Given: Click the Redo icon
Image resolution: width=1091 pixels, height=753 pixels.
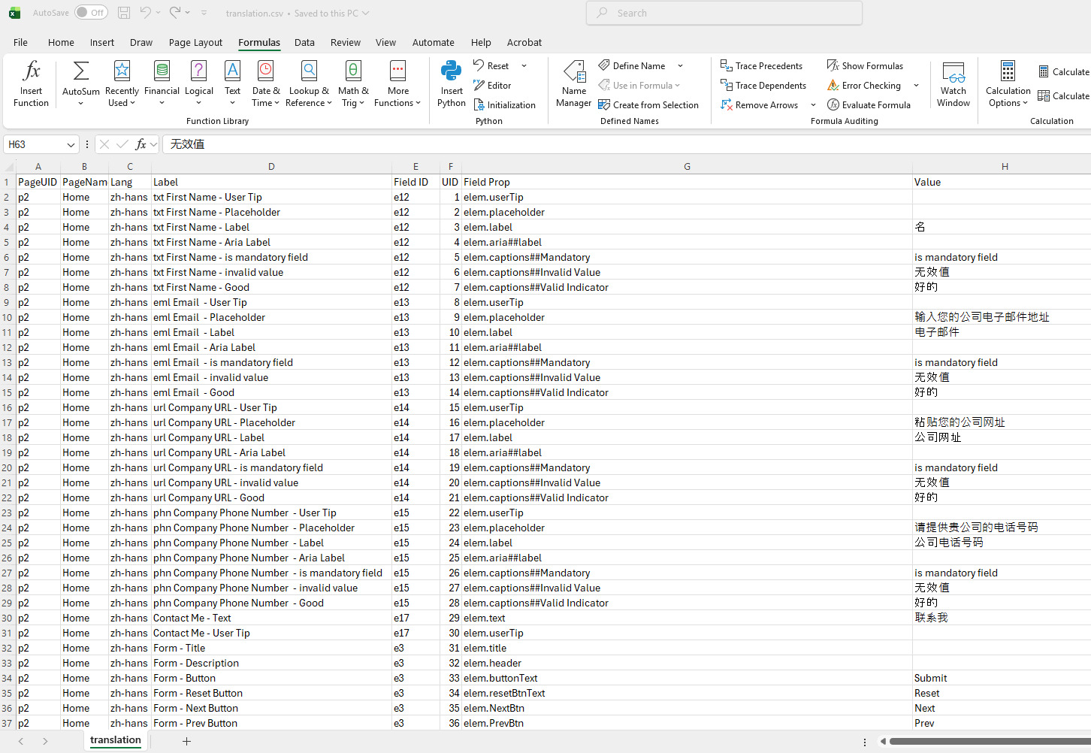Looking at the screenshot, I should coord(175,13).
